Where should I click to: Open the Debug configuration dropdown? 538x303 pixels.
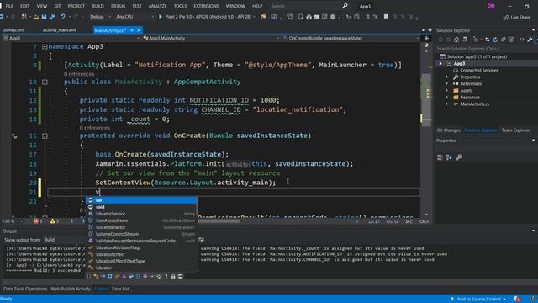point(100,17)
